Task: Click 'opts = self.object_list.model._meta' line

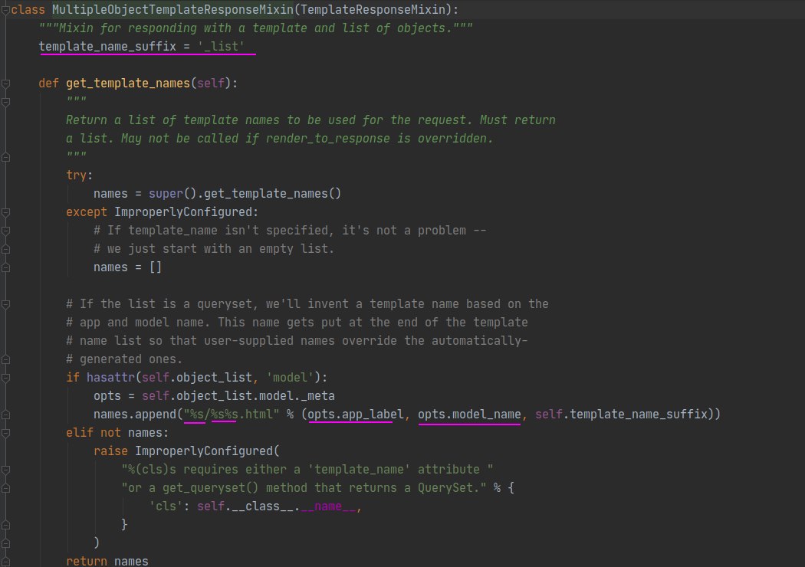Action: (x=214, y=396)
